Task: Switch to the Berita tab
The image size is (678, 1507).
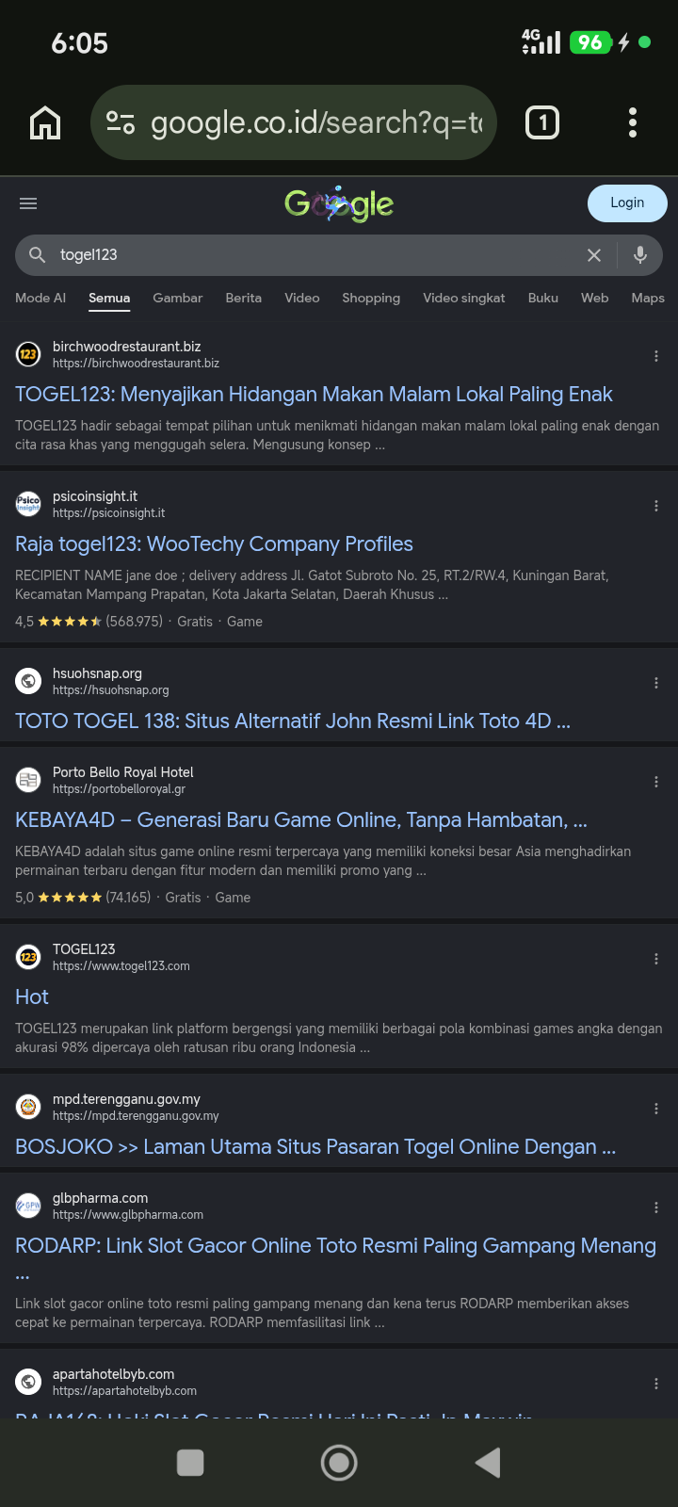Action: click(x=244, y=298)
